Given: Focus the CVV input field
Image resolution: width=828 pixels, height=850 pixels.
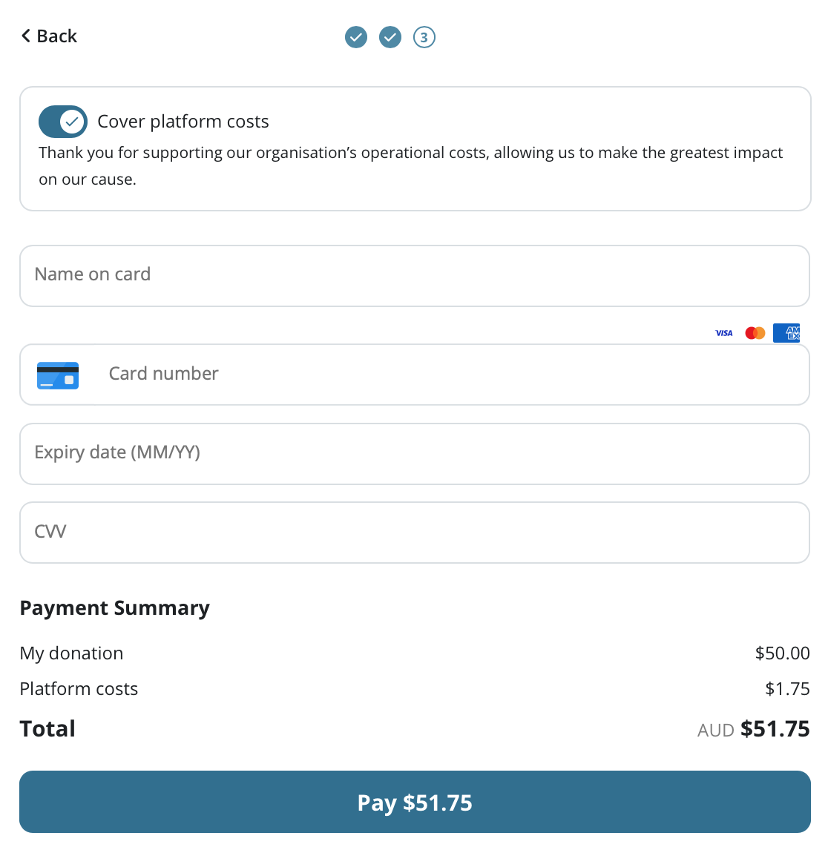Looking at the screenshot, I should coord(414,532).
